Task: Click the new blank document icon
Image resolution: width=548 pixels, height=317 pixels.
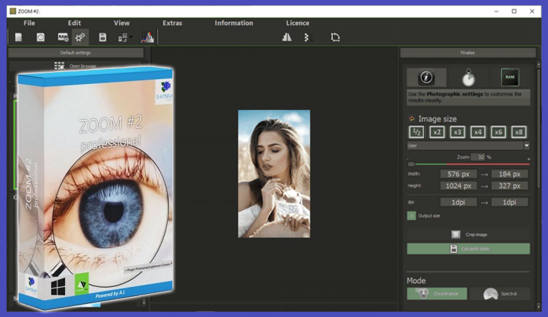Action: click(18, 37)
